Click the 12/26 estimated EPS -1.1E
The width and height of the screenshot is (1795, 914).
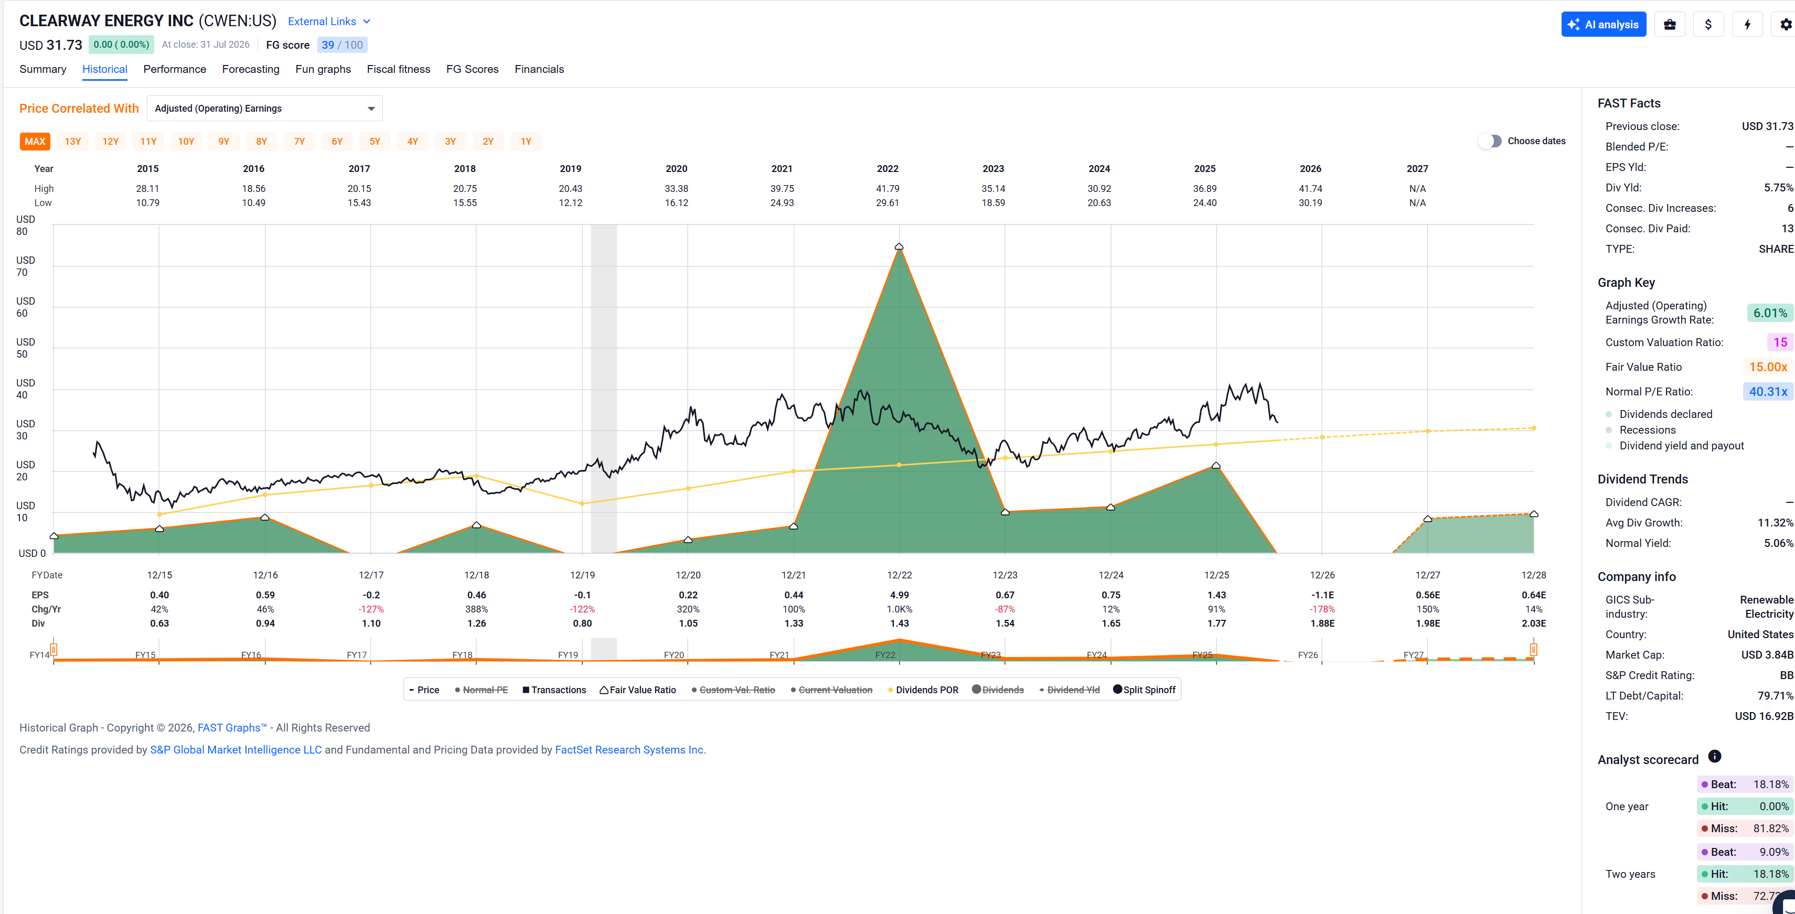coord(1322,595)
